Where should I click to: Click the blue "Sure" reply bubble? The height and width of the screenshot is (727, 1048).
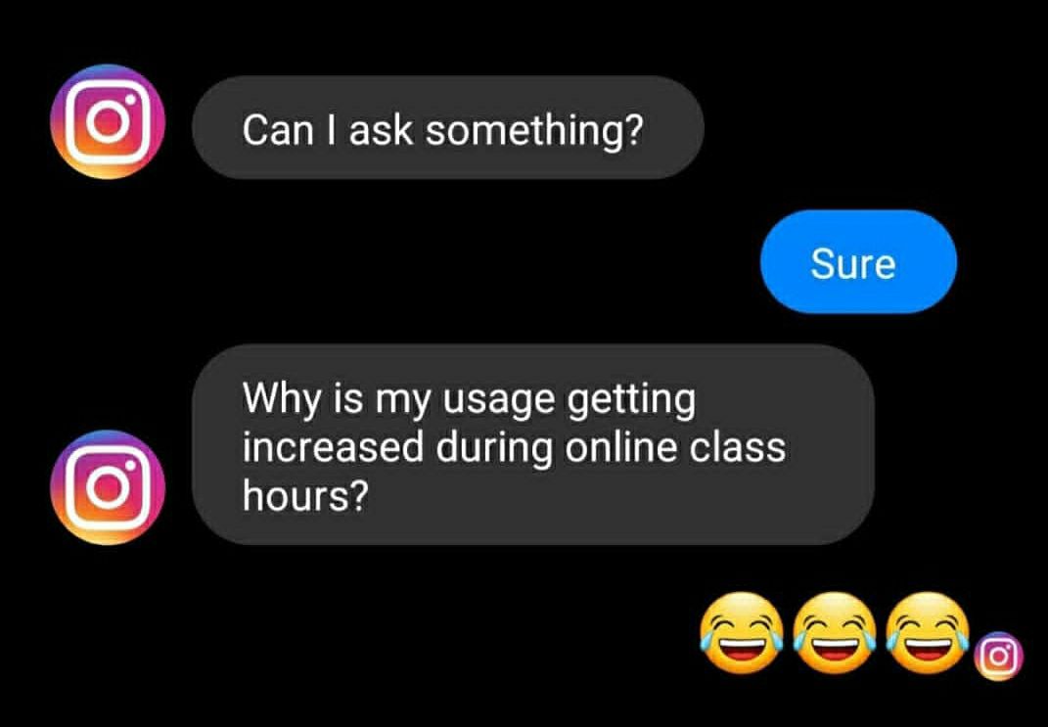(x=858, y=261)
